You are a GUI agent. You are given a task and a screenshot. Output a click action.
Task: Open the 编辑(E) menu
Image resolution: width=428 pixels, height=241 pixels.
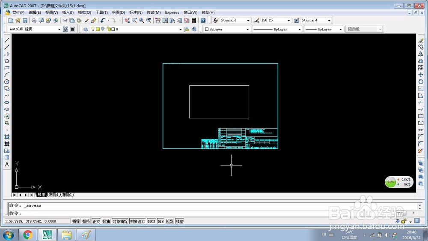pos(35,12)
